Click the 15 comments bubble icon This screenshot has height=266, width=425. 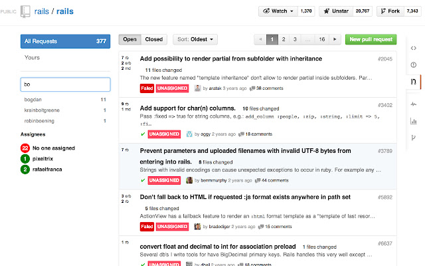[261, 227]
